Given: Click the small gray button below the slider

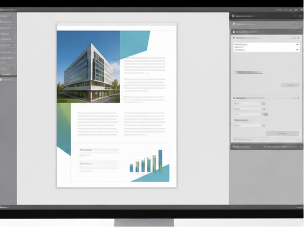Looking at the screenshot, I should tap(290, 85).
